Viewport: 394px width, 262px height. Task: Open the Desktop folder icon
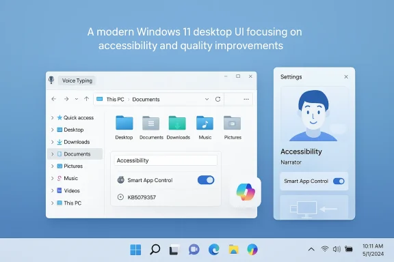coord(124,123)
